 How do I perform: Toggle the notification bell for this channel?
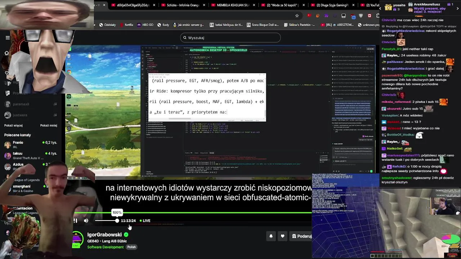pyautogui.click(x=271, y=236)
